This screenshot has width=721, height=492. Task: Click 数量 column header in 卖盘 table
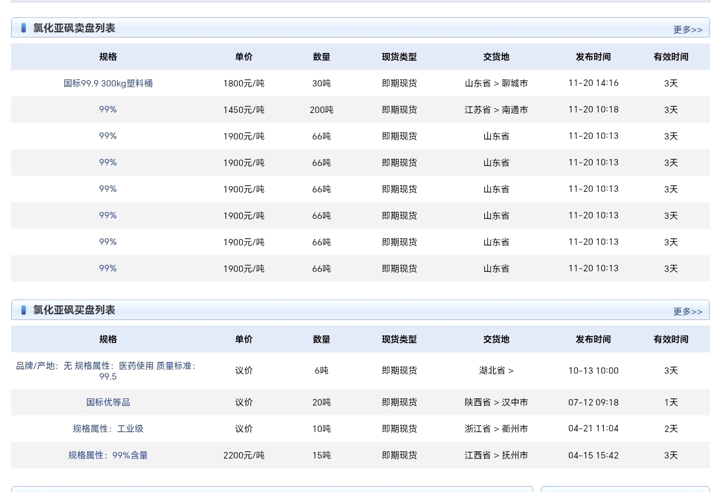(322, 56)
